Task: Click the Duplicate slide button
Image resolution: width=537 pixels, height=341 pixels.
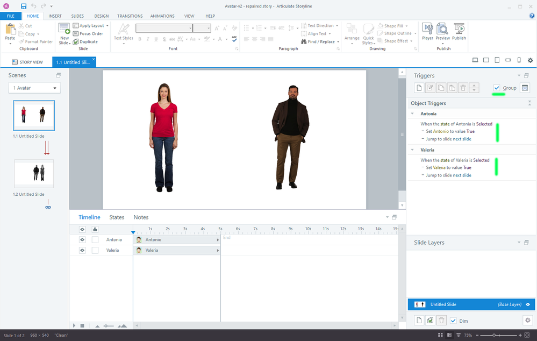Action: (x=85, y=41)
